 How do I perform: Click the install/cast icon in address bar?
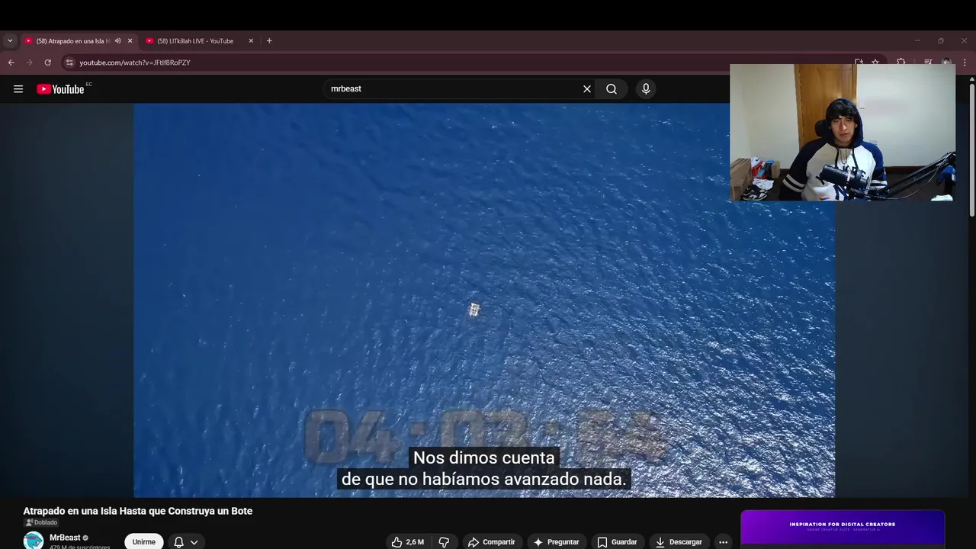click(859, 63)
